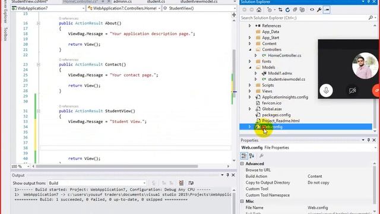The height and width of the screenshot is (214, 380).
Task: Click Property Pages wrench in Properties panel
Action: 261,156
